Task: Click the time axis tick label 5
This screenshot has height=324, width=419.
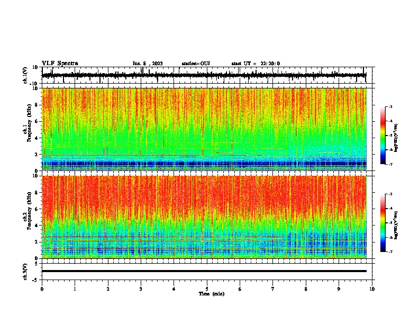Action: pyautogui.click(x=207, y=289)
